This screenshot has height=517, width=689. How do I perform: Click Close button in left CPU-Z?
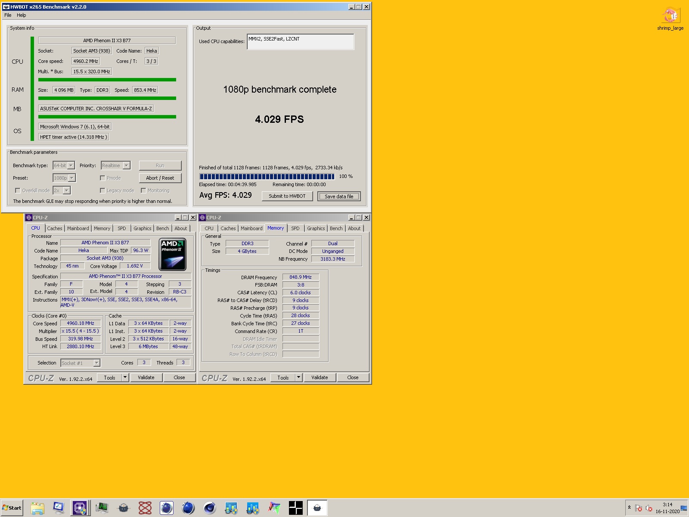coord(180,377)
